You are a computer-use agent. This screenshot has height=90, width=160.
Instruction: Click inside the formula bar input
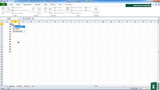tap(94, 18)
